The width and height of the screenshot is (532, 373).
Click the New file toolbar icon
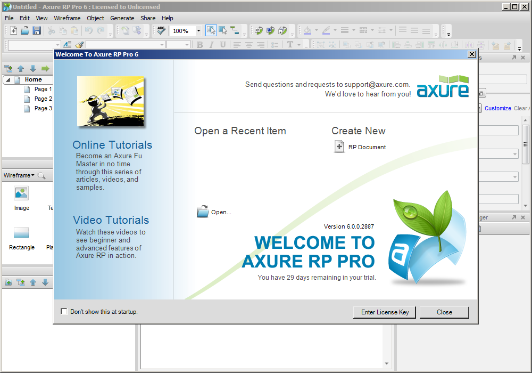[13, 30]
